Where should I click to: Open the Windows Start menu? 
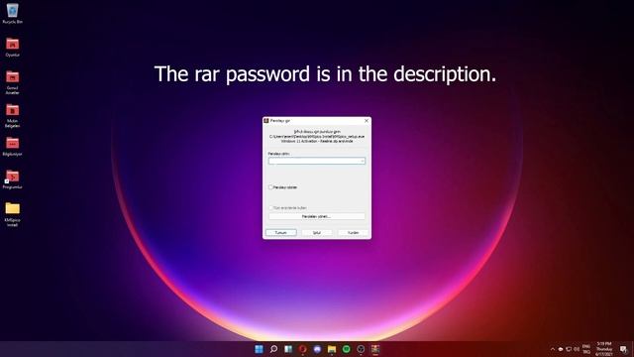pos(259,349)
